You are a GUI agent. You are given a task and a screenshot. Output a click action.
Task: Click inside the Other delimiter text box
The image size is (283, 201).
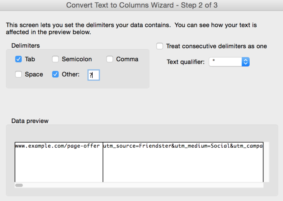coord(93,75)
